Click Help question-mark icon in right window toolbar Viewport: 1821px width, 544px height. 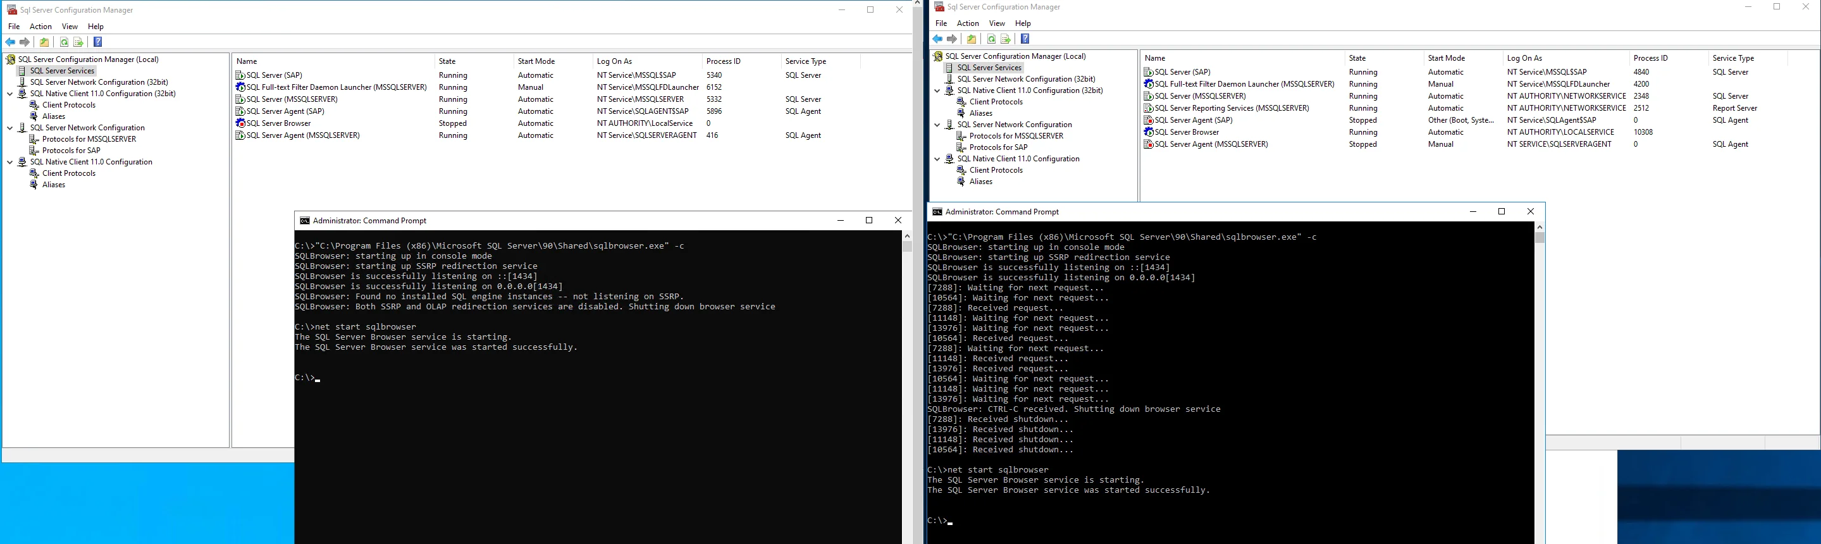[1025, 39]
